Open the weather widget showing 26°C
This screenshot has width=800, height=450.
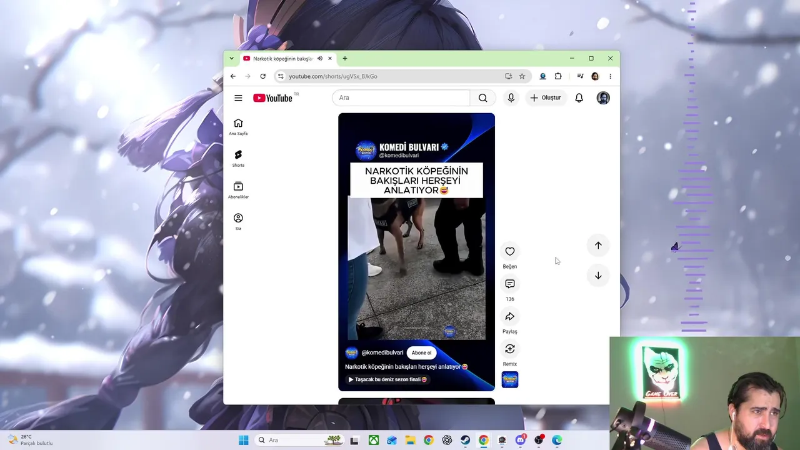tap(29, 440)
